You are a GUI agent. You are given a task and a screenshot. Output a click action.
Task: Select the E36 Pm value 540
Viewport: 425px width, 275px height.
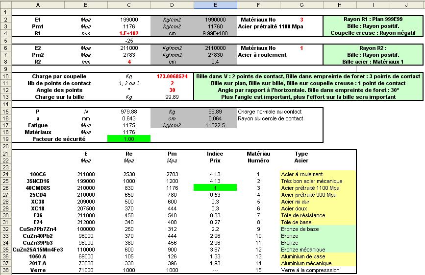point(172,215)
